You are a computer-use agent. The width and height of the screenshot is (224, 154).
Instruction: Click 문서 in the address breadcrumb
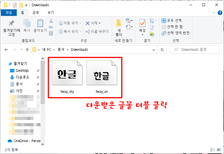point(61,50)
